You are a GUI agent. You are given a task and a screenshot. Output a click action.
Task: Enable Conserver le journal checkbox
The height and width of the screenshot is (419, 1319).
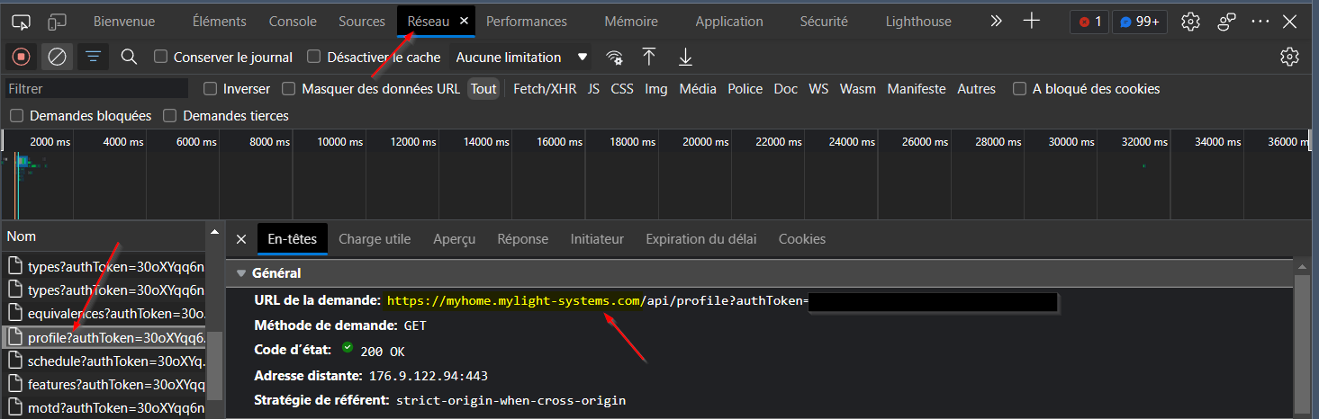tap(161, 57)
